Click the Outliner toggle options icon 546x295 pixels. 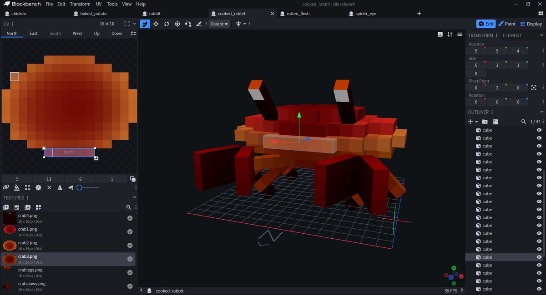click(x=495, y=122)
